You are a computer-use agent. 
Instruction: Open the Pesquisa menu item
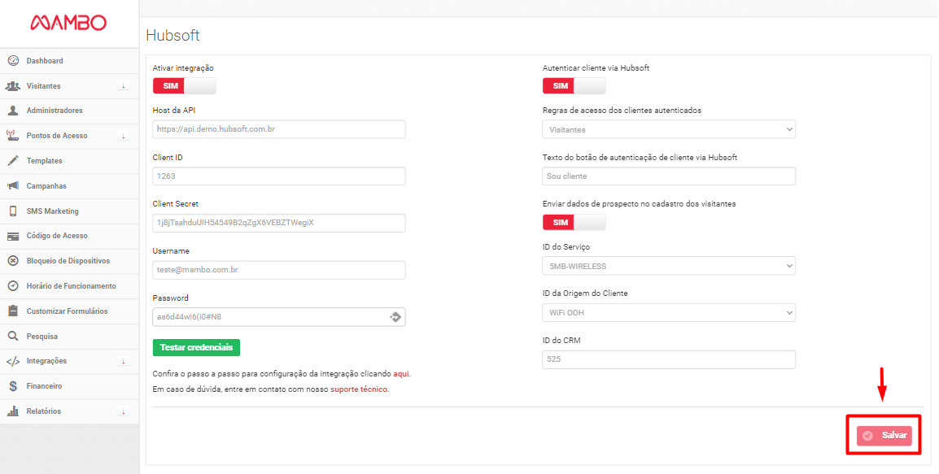click(x=69, y=337)
